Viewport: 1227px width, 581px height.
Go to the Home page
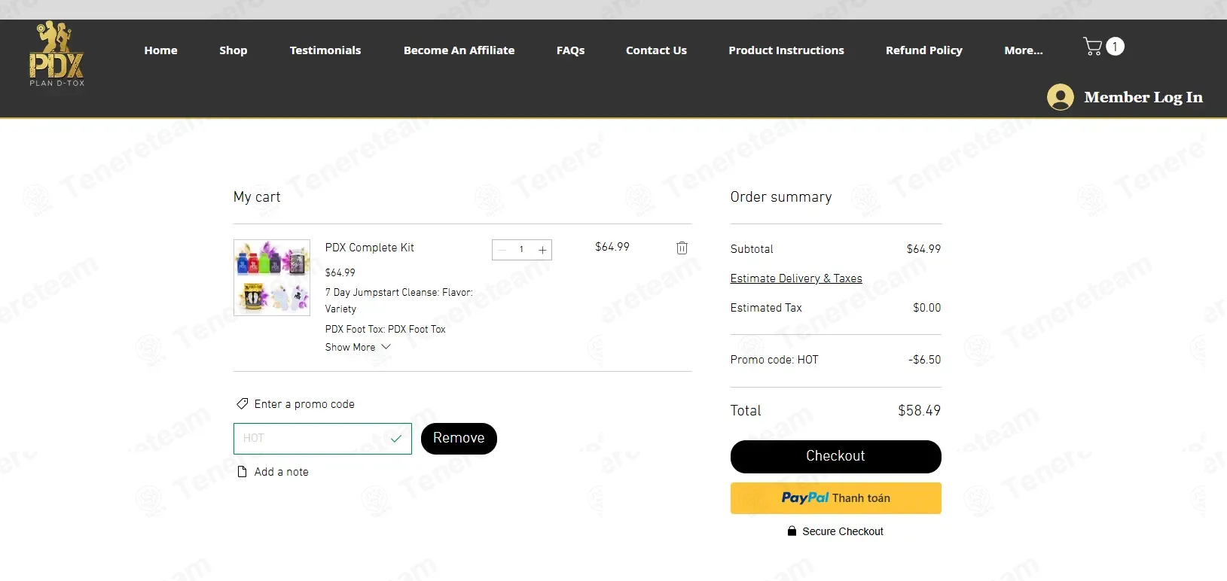161,50
